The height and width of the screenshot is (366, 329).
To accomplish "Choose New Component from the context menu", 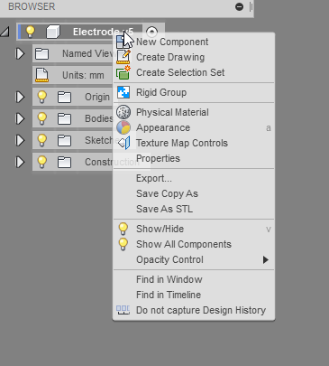I will tap(194, 42).
